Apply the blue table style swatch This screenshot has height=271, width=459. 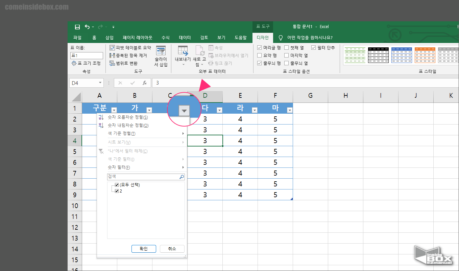click(402, 55)
